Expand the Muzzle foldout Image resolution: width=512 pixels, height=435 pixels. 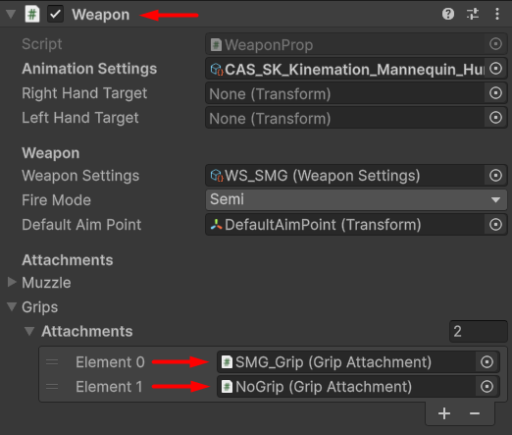click(x=12, y=282)
